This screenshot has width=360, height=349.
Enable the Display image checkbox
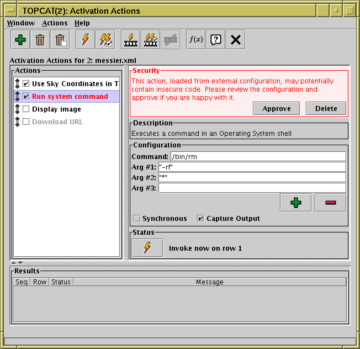26,109
